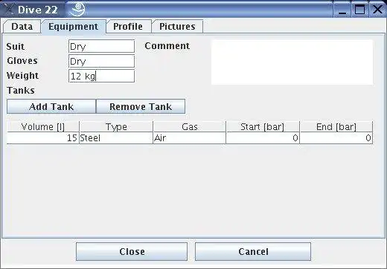Click the Remove Tank button
The image size is (387, 269).
click(141, 106)
